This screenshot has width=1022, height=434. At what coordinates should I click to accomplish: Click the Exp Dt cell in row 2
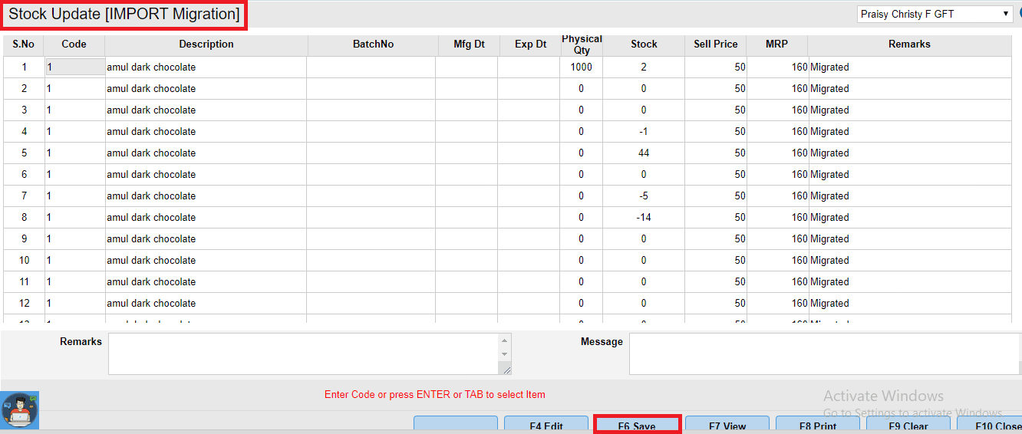529,88
